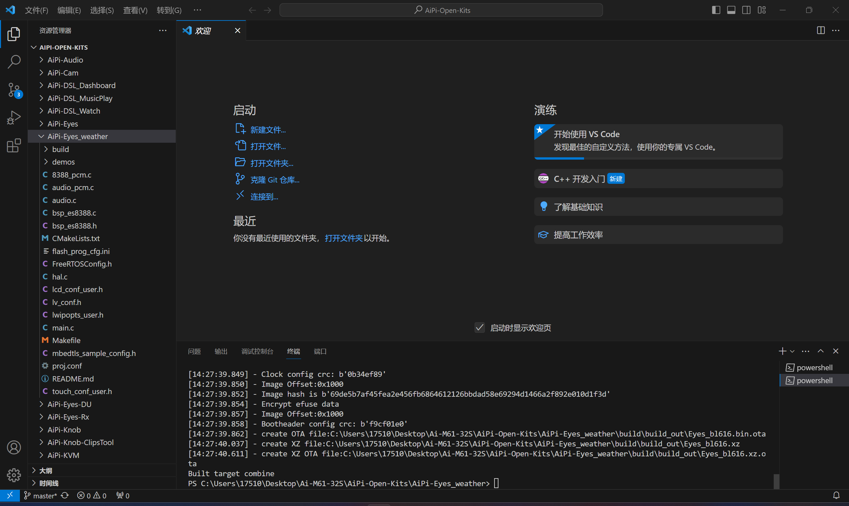Click the remote window indicator in status bar
The width and height of the screenshot is (849, 506).
tap(10, 495)
